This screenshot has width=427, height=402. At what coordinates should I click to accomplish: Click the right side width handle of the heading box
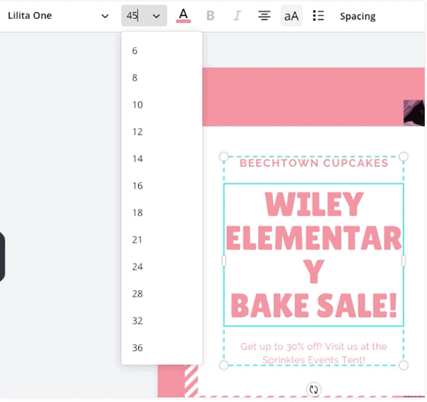pyautogui.click(x=403, y=261)
